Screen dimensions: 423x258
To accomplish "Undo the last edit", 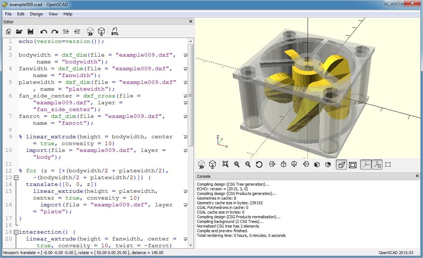I will coord(44,32).
